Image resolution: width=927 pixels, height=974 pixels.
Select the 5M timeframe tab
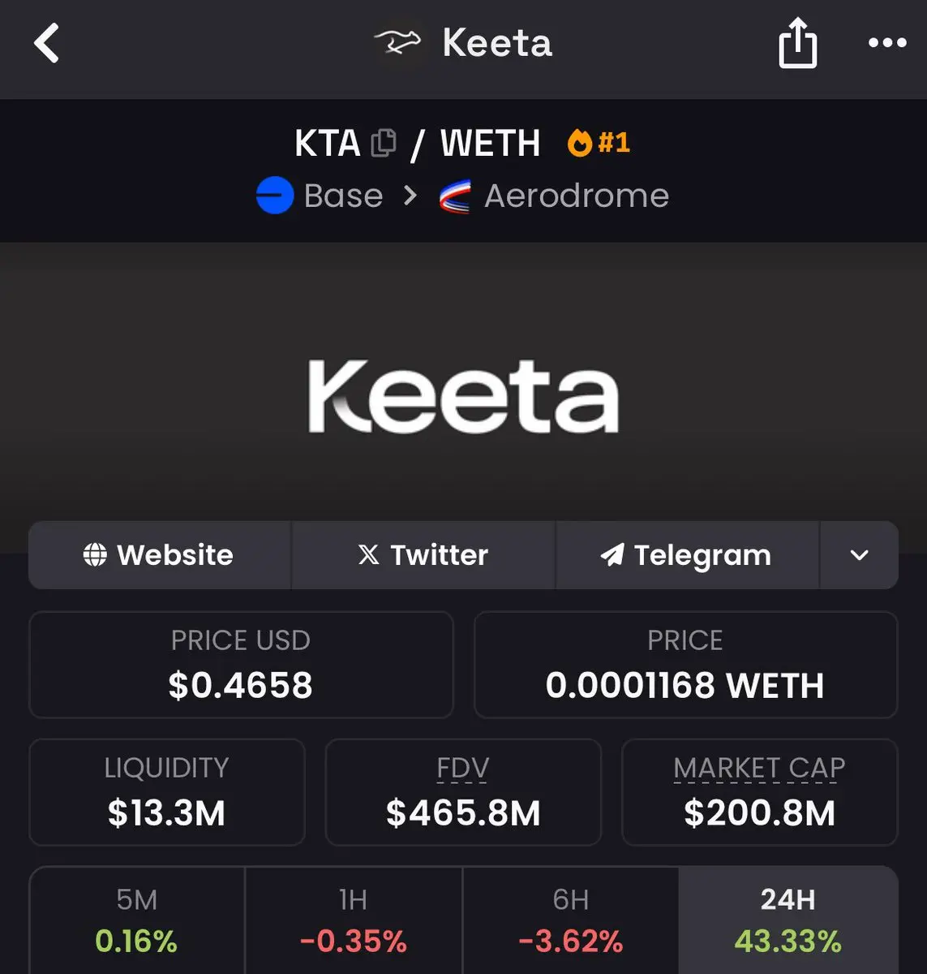(x=136, y=920)
